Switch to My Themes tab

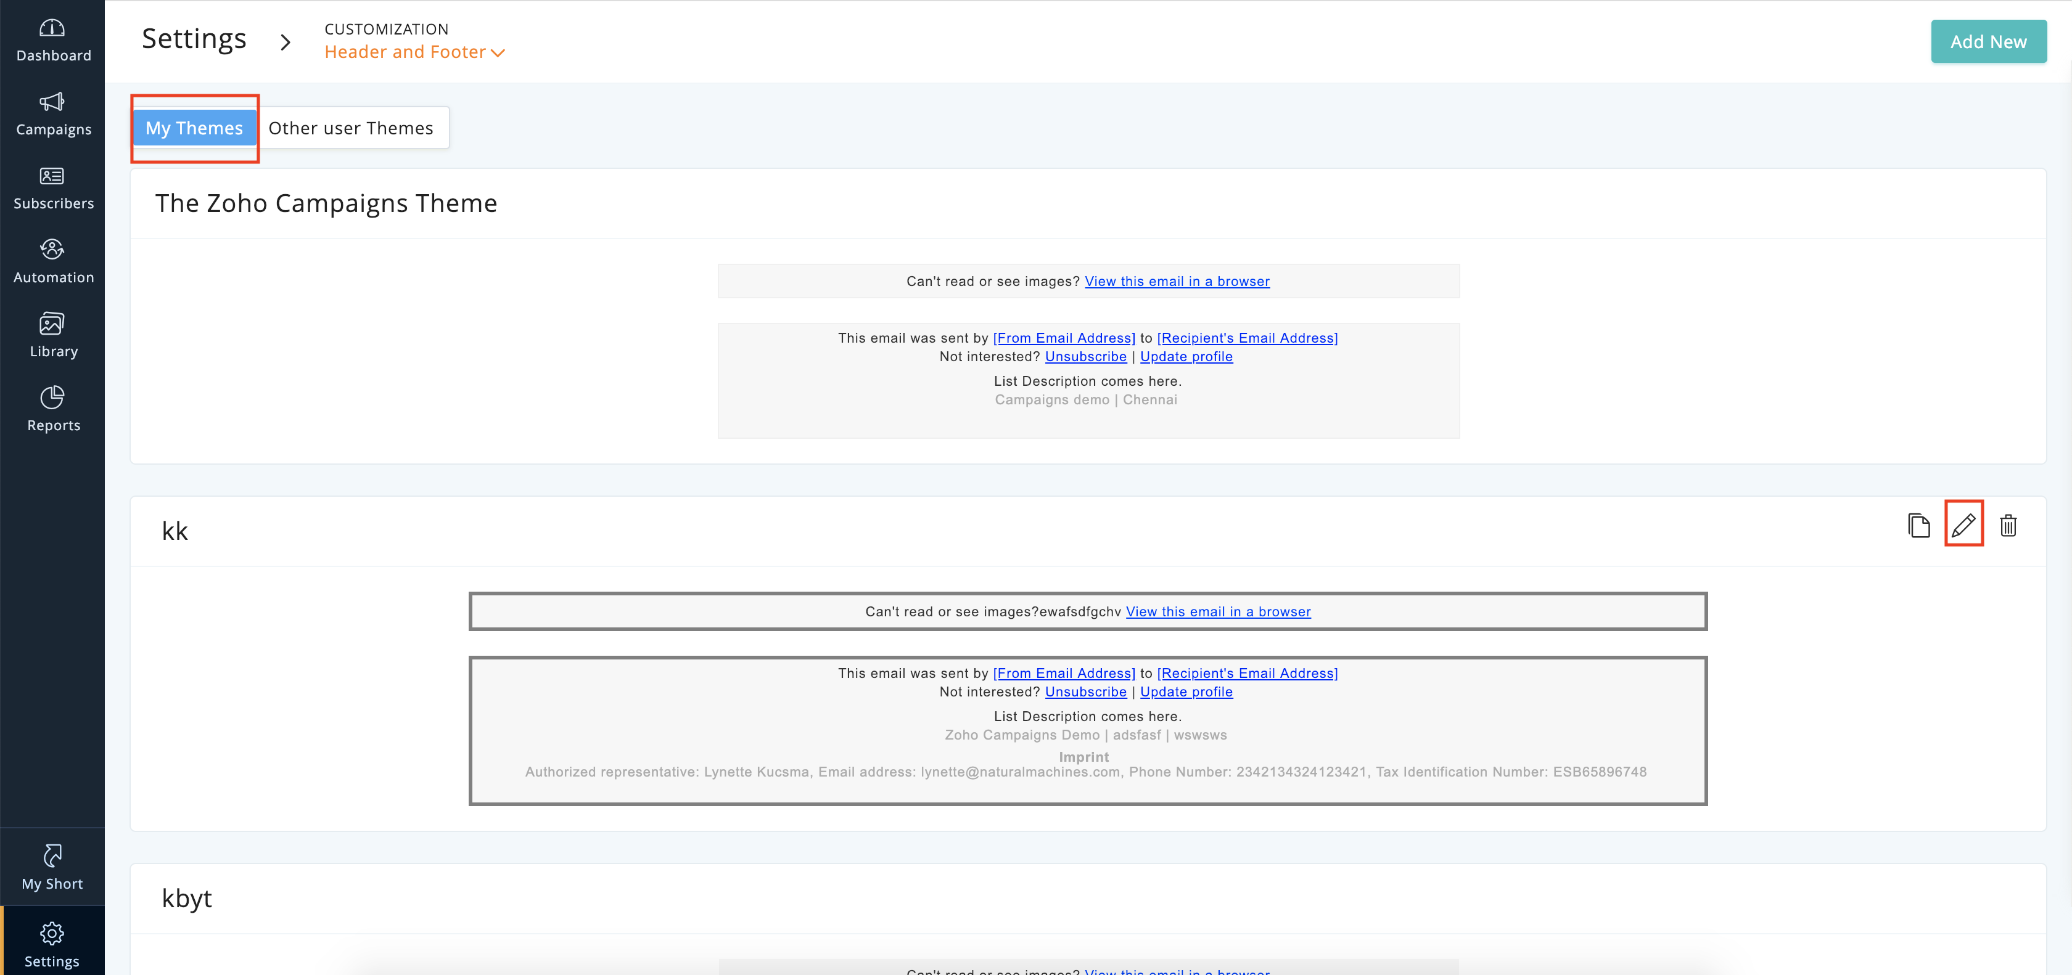(x=194, y=128)
